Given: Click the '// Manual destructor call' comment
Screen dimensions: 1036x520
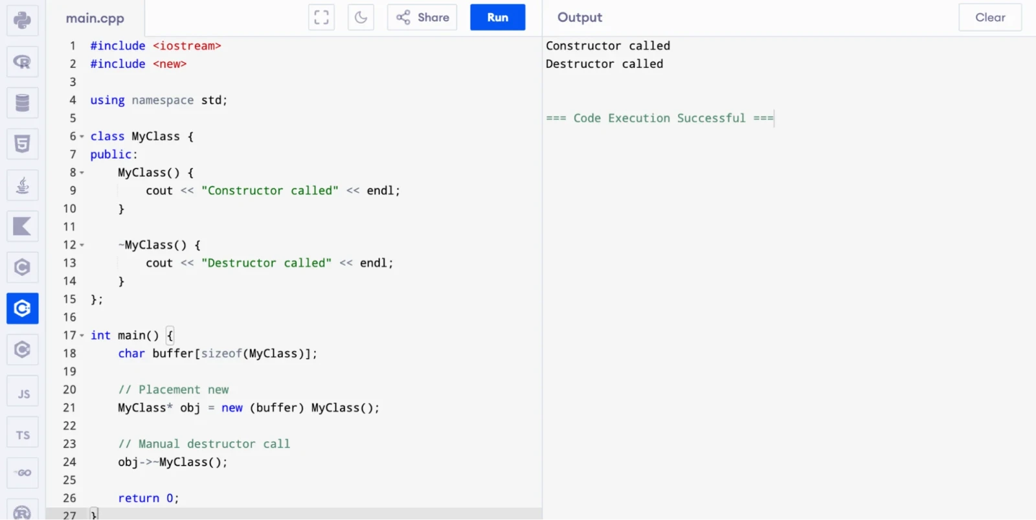Looking at the screenshot, I should pos(204,444).
